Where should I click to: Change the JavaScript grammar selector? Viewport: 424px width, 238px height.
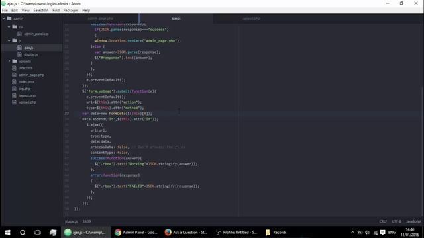coord(413,221)
